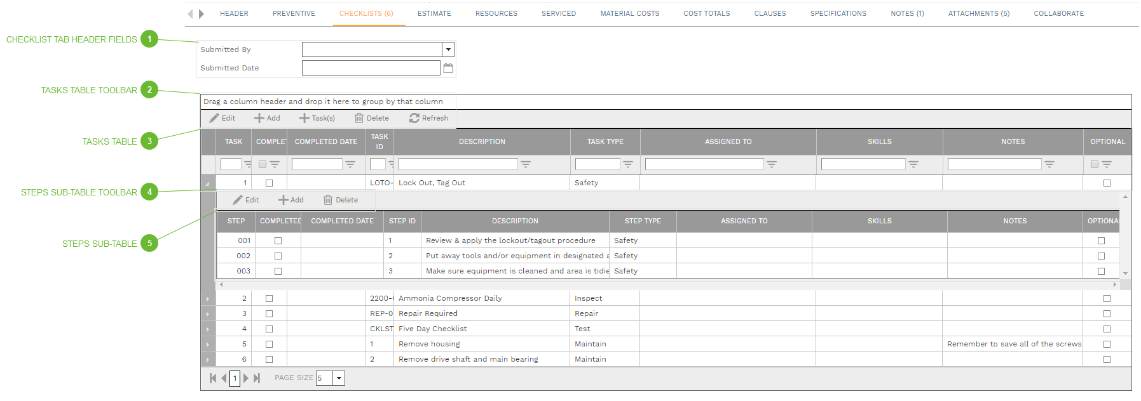Open the Notes (1) tab
This screenshot has height=401, width=1141.
point(907,13)
